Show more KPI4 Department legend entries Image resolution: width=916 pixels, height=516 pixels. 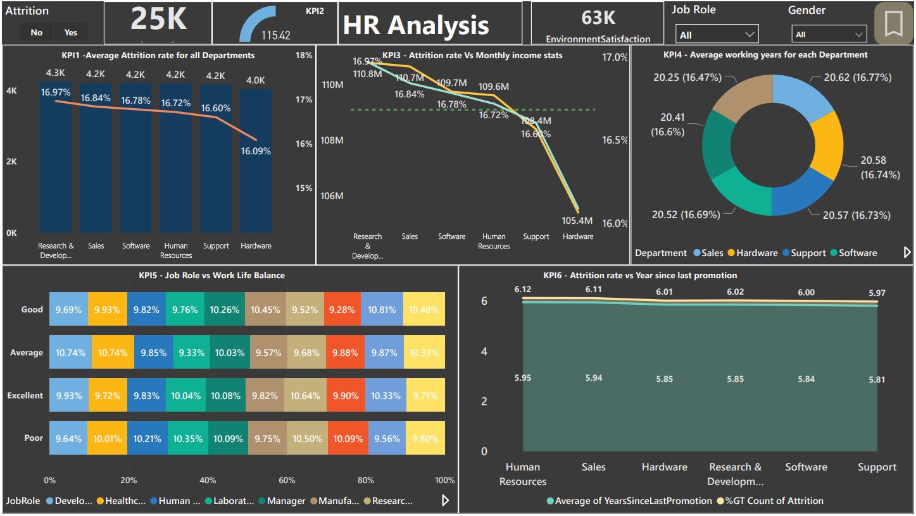click(907, 252)
